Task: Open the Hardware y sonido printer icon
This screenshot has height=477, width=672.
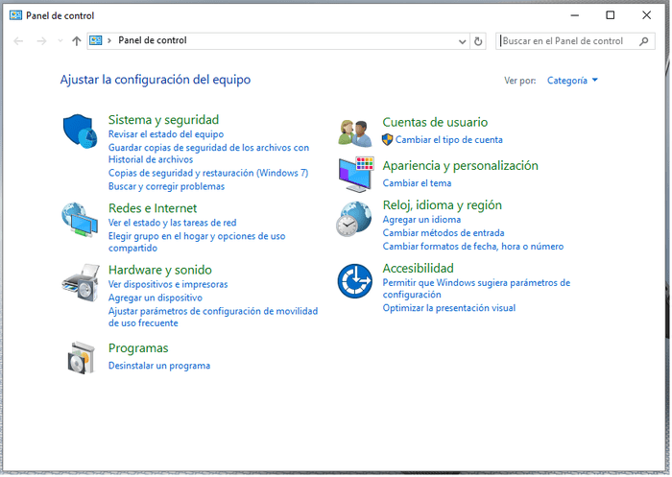Action: click(81, 282)
